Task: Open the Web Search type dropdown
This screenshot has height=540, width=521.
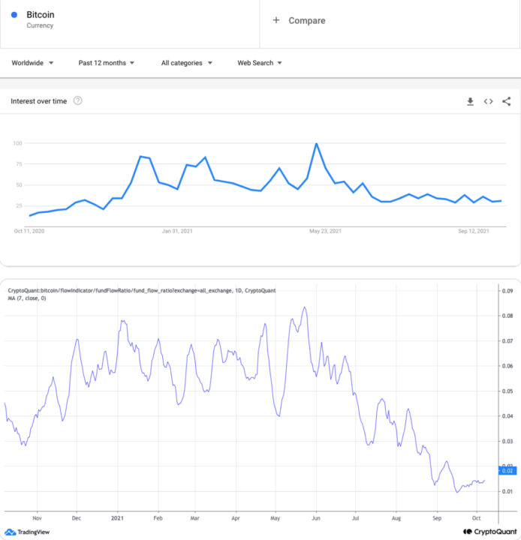Action: coord(260,63)
